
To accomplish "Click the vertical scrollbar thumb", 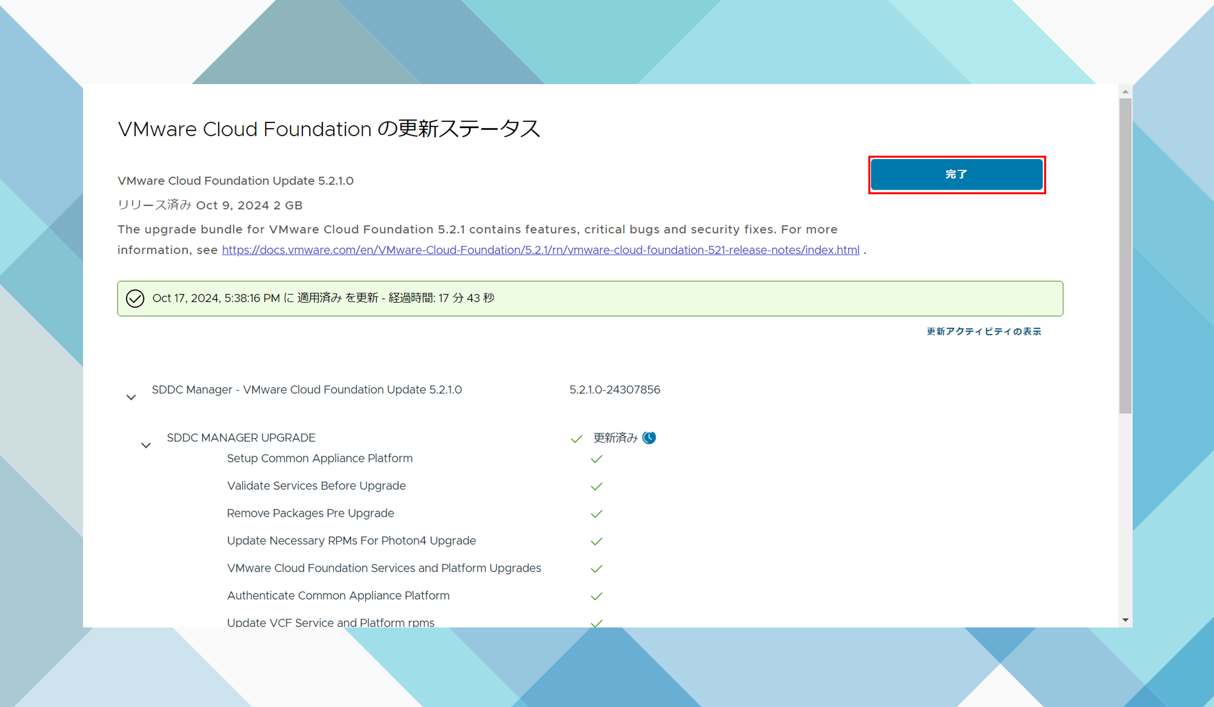I will coord(1125,256).
